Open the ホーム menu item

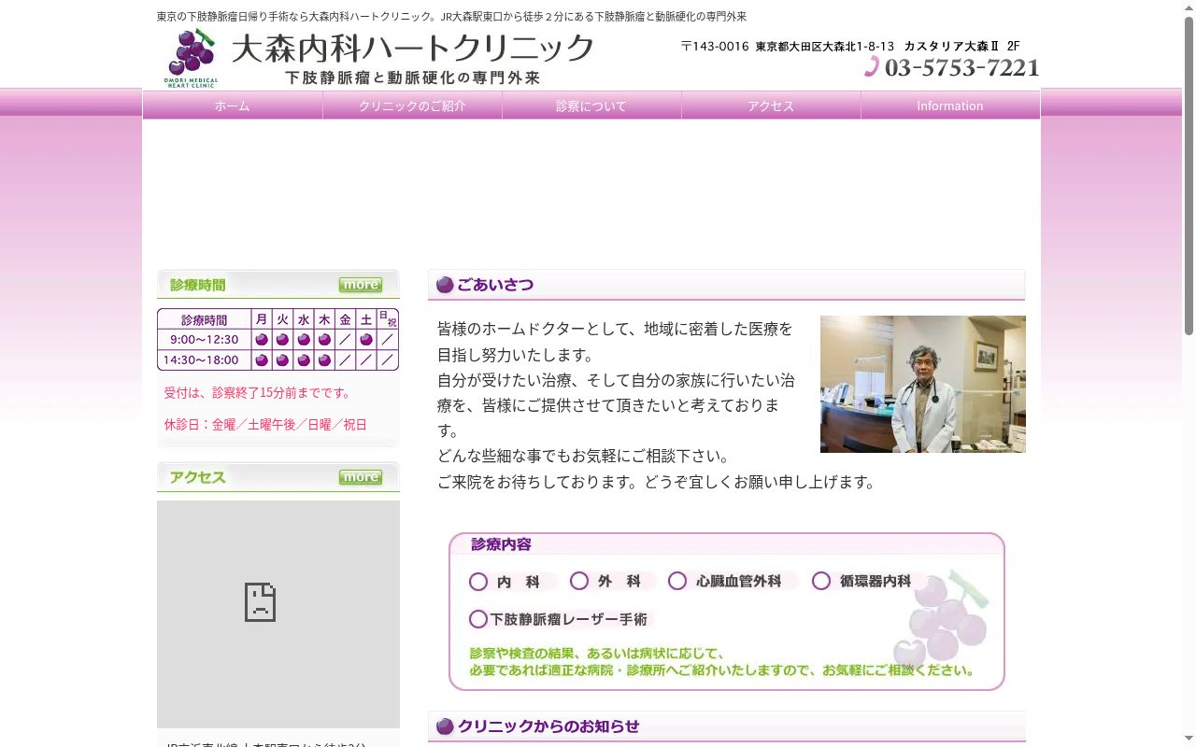tap(233, 106)
